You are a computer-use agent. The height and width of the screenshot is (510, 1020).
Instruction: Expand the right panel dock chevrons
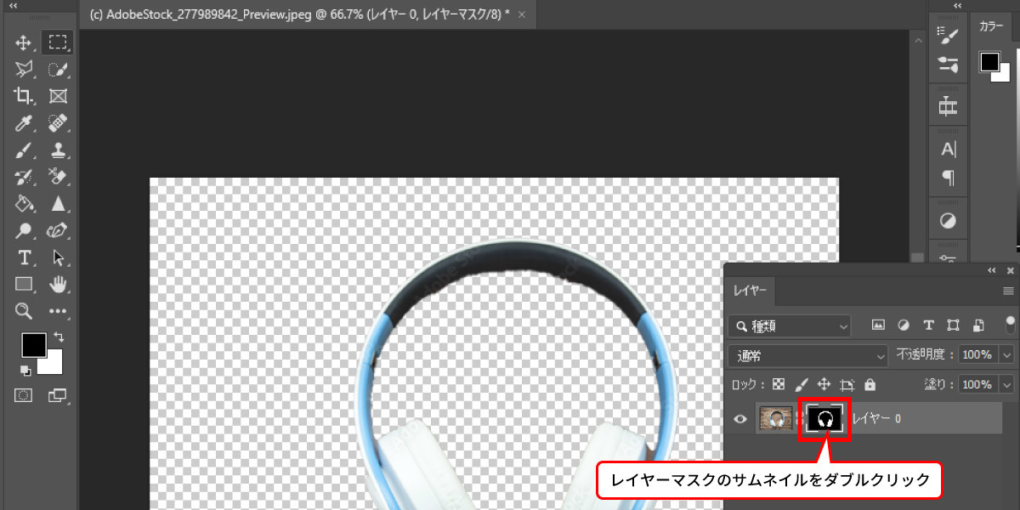click(958, 5)
